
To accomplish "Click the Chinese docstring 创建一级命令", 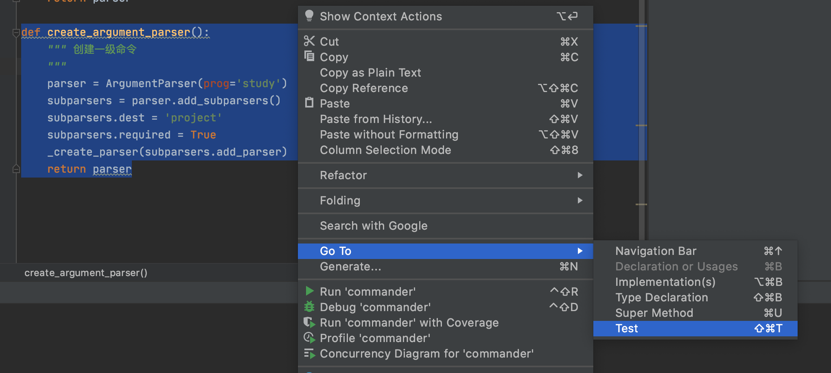I will point(105,49).
